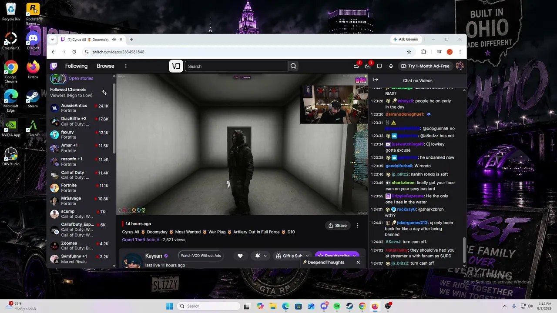The image size is (557, 313).
Task: Open OBS Studio desktop shortcut
Action: click(11, 157)
